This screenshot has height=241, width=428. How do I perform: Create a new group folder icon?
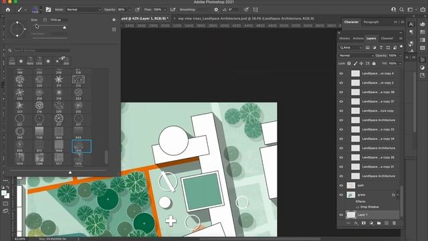coord(379,223)
